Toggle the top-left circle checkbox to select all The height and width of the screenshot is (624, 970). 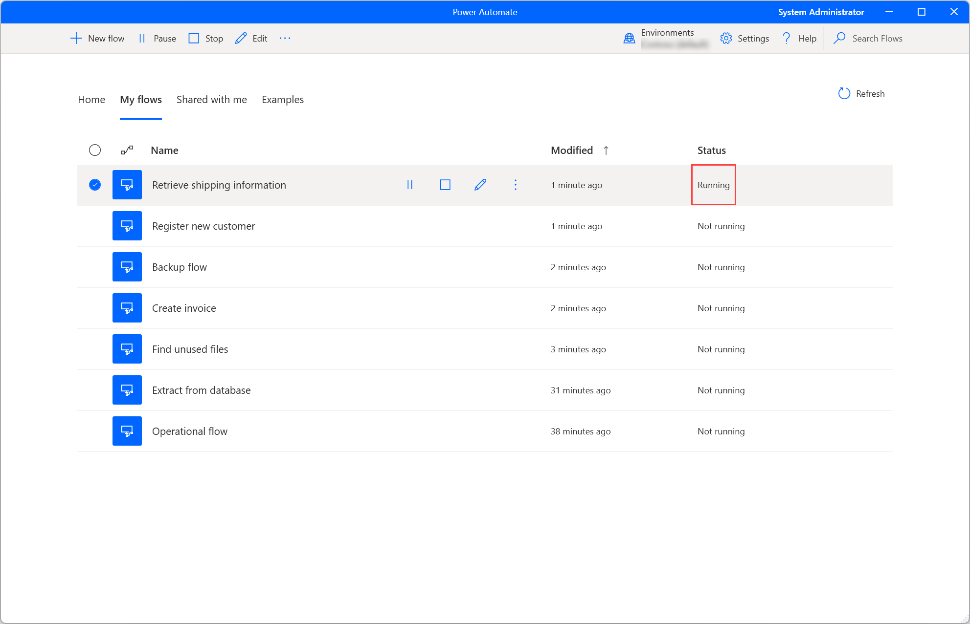tap(95, 150)
